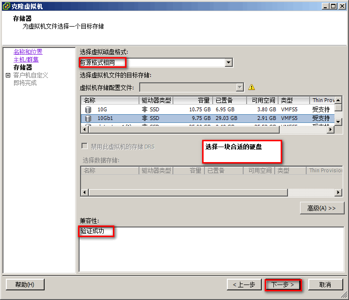Click the datastore horizontal scrollbar thumb
This screenshot has width=349, height=300.
(x=184, y=129)
